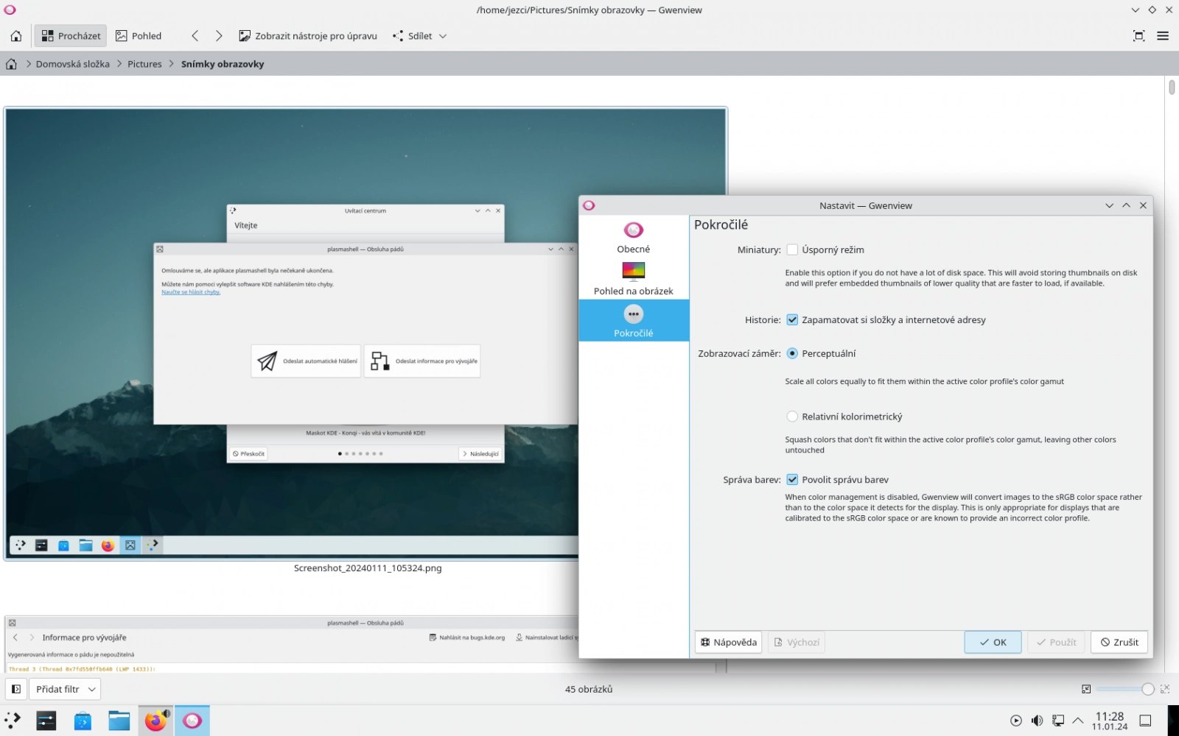The height and width of the screenshot is (736, 1179).
Task: Click the clock showing 11:28
Action: tap(1110, 721)
